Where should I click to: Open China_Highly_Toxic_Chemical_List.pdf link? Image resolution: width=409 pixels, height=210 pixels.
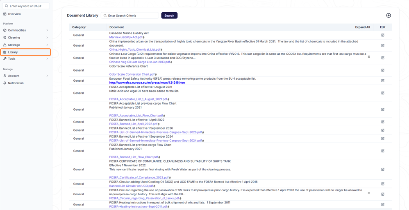click(x=134, y=49)
